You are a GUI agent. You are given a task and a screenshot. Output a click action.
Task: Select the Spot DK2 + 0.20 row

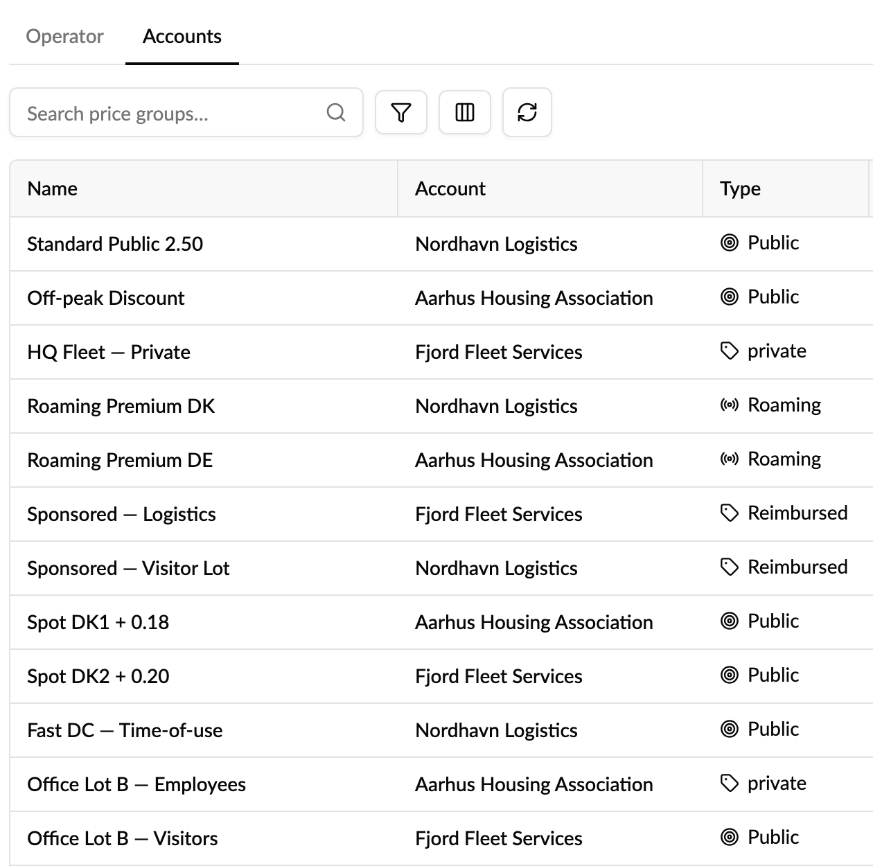point(441,676)
